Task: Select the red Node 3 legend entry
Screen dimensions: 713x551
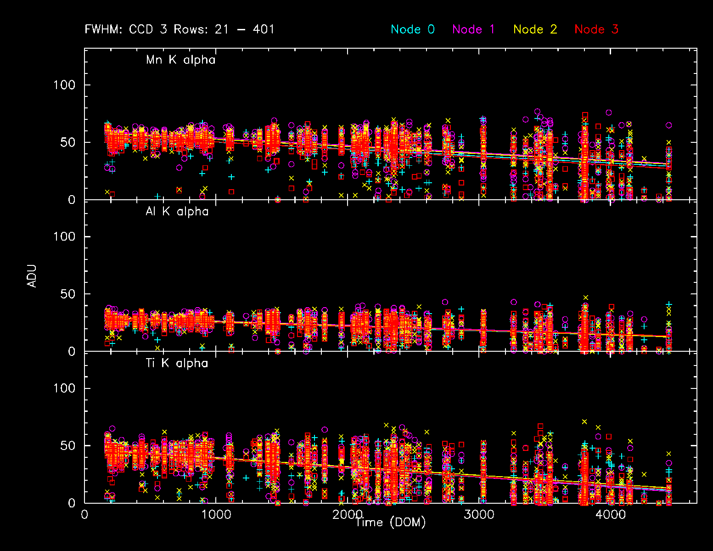Action: (x=596, y=29)
